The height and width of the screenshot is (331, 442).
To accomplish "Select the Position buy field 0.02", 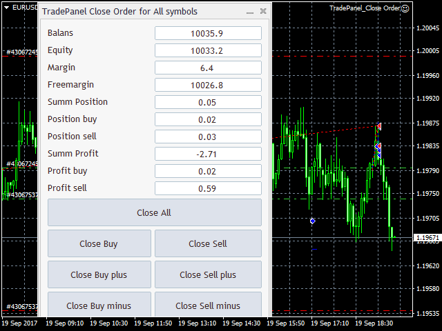I will click(x=208, y=119).
